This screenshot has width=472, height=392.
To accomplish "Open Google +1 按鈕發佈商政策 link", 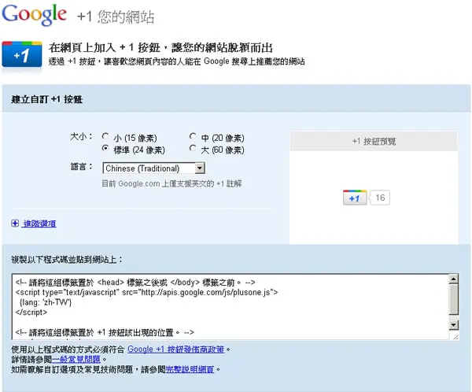I will click(x=175, y=349).
